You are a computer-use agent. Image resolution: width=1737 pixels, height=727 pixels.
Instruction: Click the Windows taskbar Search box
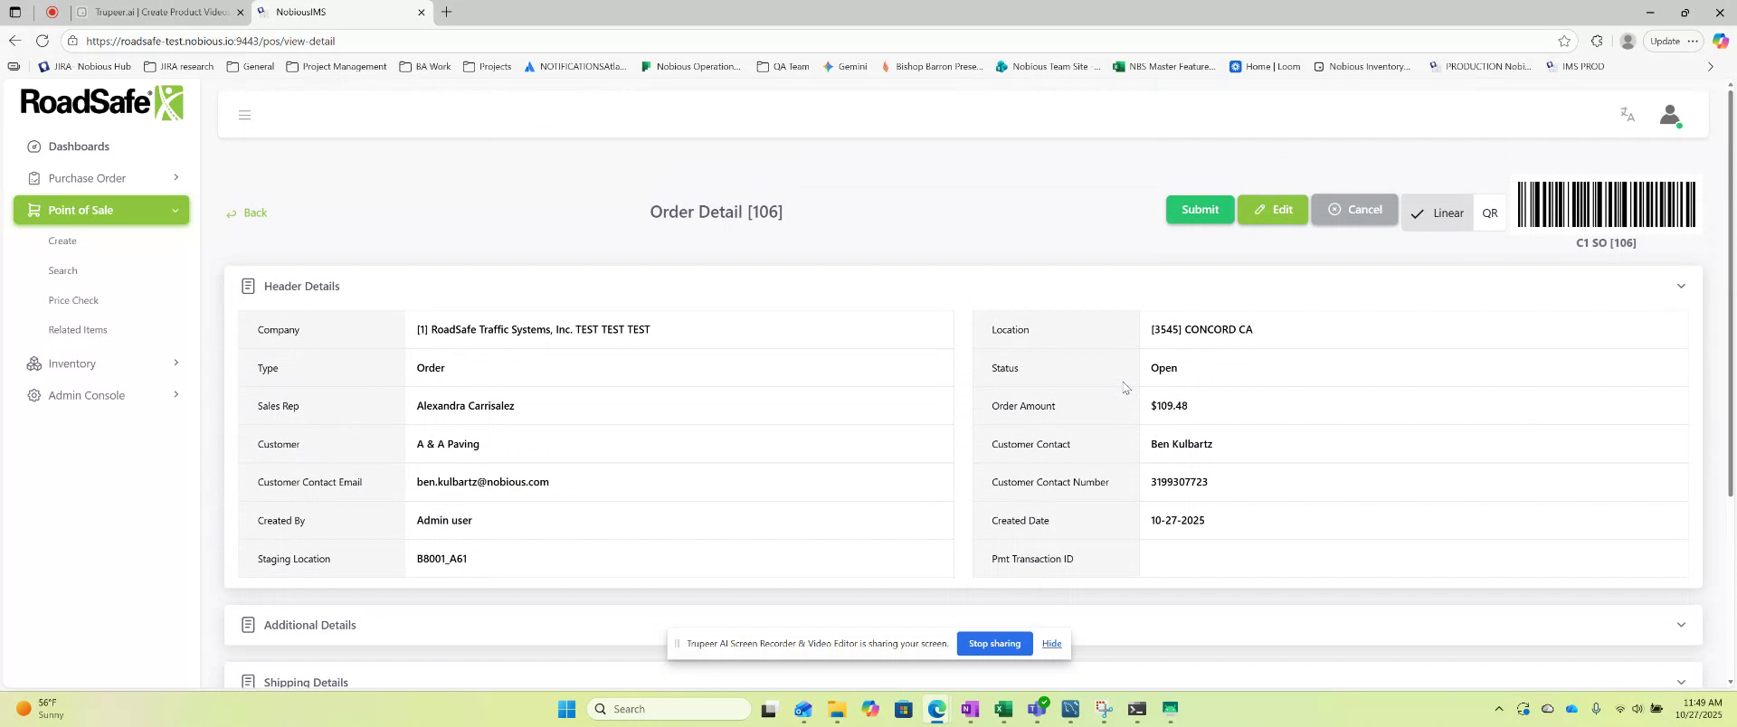coord(668,709)
